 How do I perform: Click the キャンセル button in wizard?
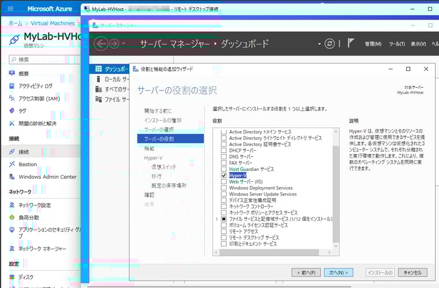(412, 272)
